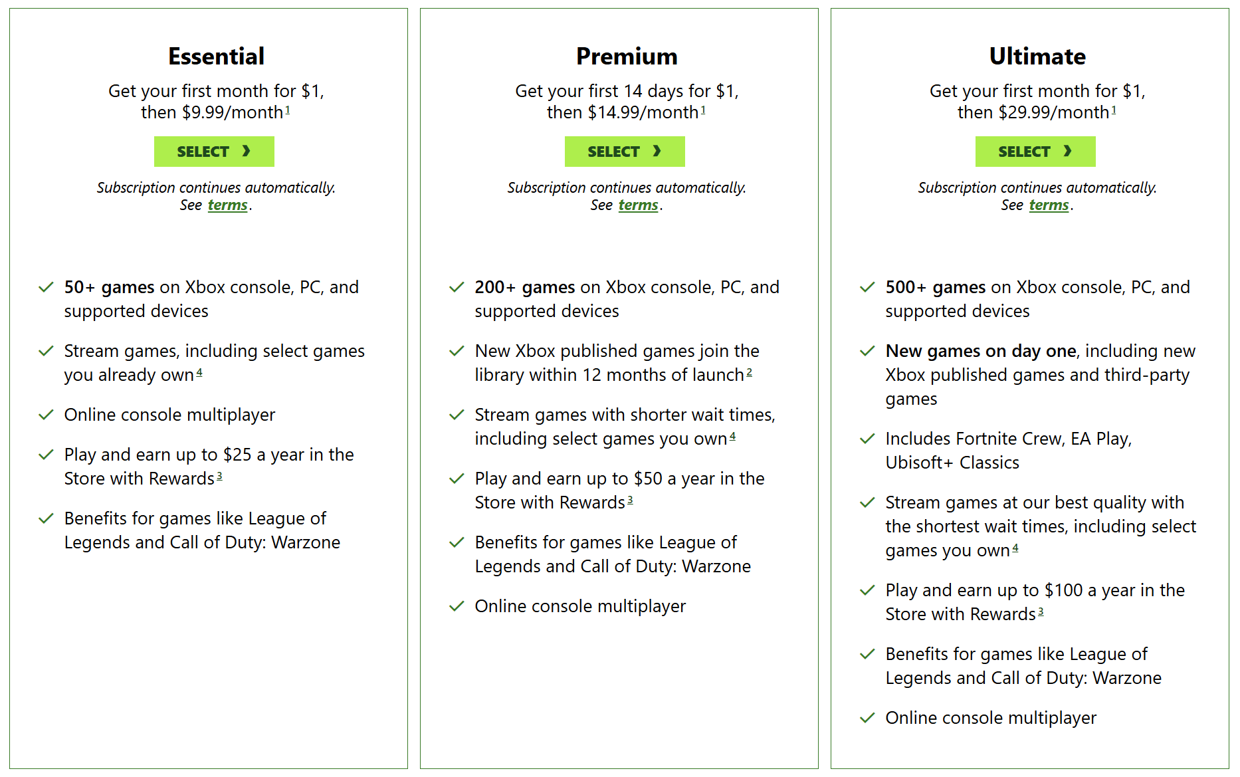The image size is (1240, 777).
Task: Click footnote 4 after "games you already own"
Action: (x=199, y=371)
